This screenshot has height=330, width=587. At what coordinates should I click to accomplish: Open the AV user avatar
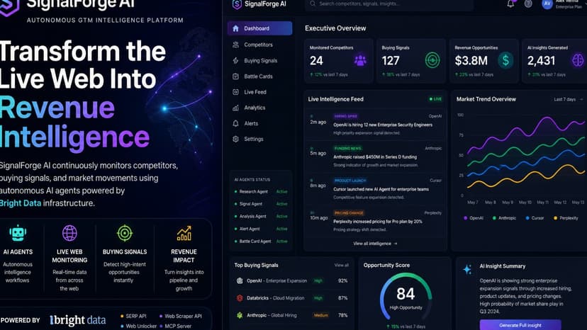tap(547, 4)
